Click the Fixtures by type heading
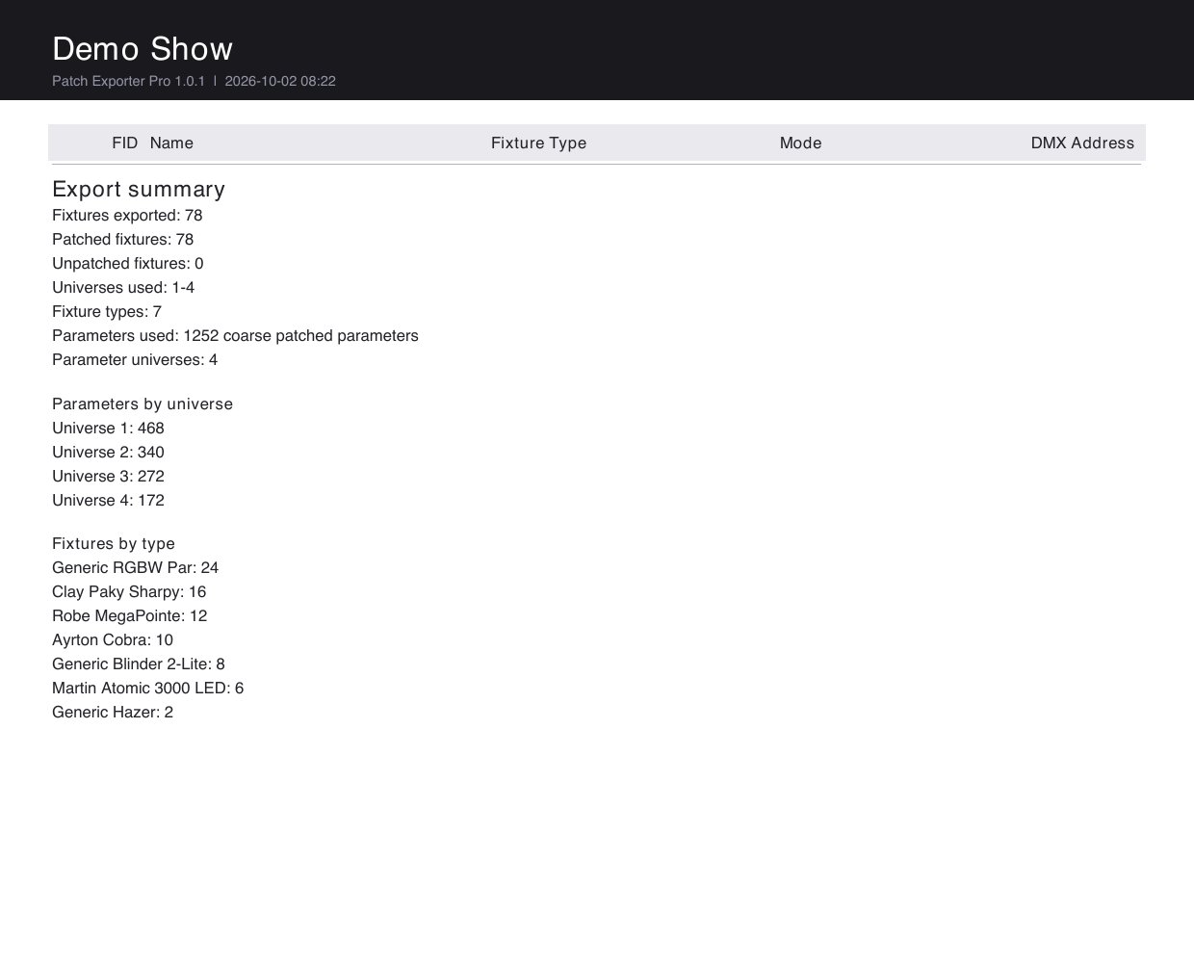Image resolution: width=1194 pixels, height=963 pixels. 114,544
